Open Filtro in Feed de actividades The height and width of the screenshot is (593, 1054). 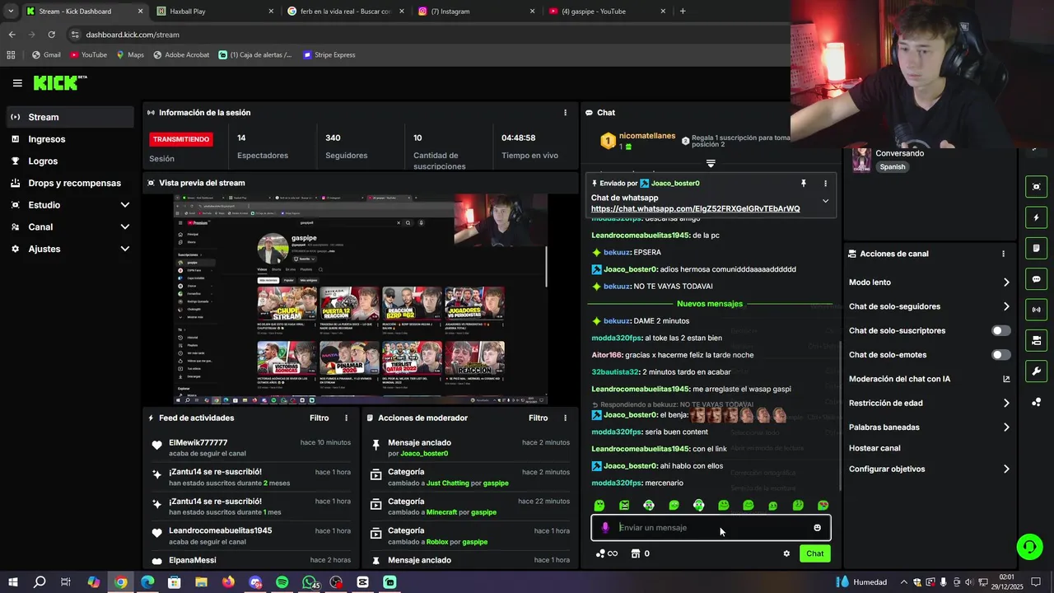[319, 418]
